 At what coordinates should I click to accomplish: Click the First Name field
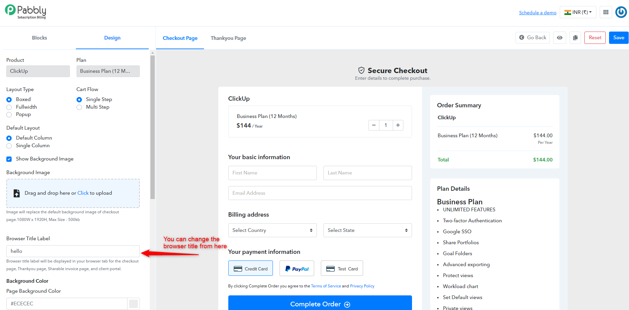tap(272, 173)
